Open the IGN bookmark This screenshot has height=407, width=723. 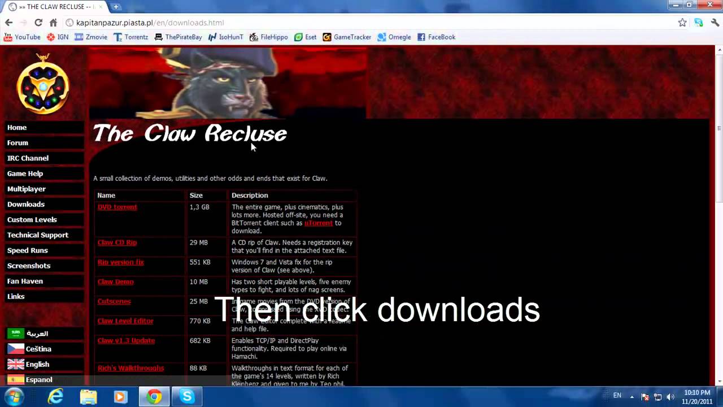pos(58,37)
